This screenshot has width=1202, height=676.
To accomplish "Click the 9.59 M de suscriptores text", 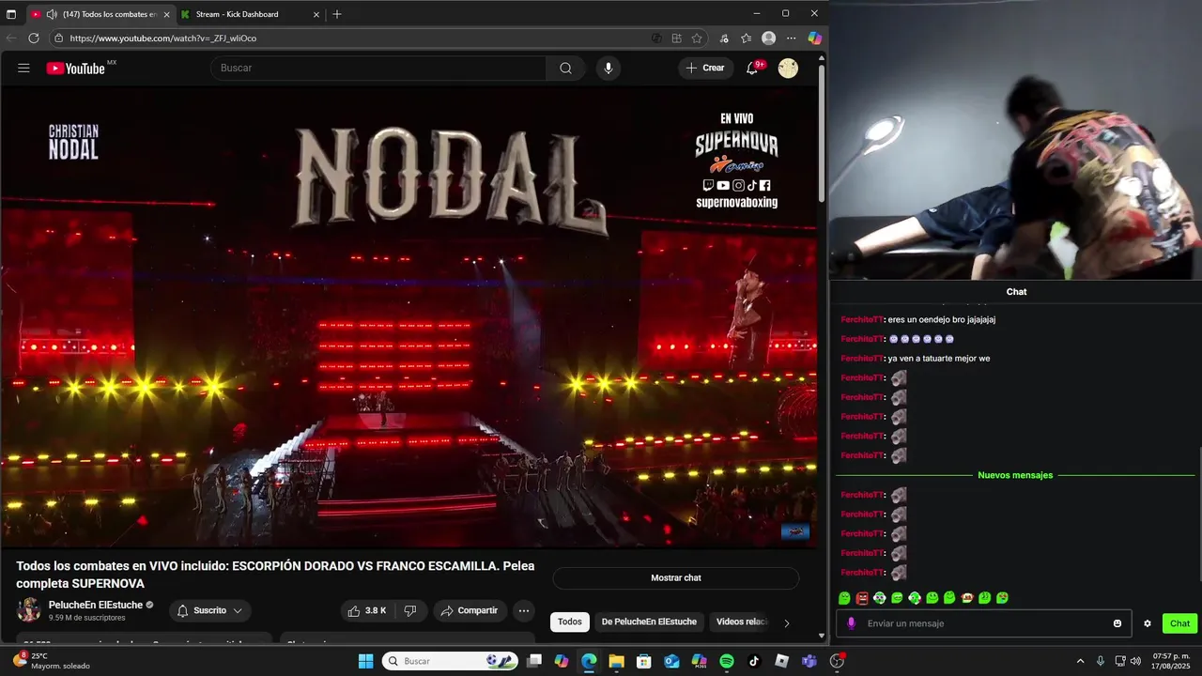I will tap(87, 618).
